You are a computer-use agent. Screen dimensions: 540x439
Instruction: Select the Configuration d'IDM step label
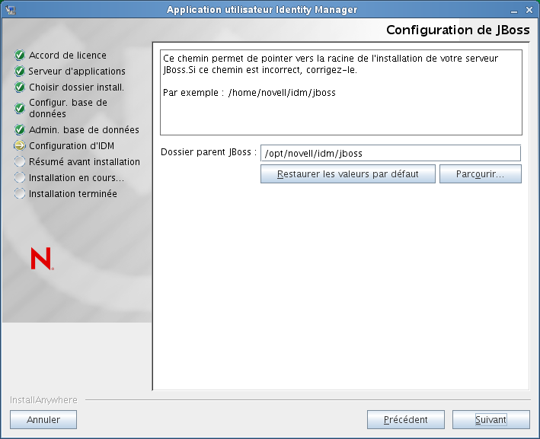pos(72,146)
